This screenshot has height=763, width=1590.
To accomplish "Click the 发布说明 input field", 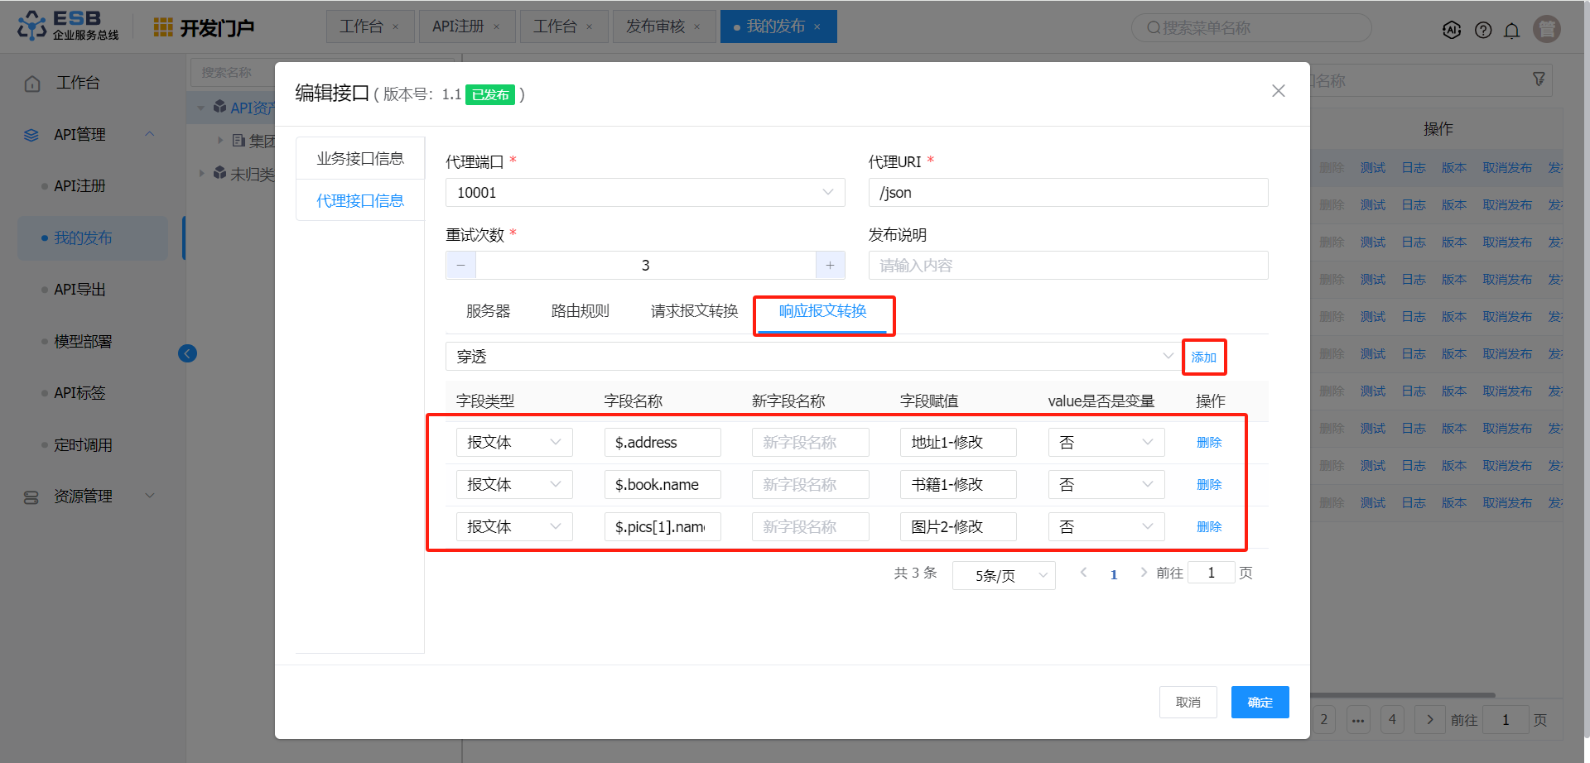I will [1067, 266].
